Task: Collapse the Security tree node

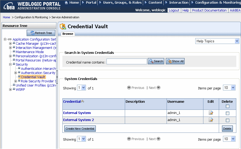Action: [x=10, y=65]
